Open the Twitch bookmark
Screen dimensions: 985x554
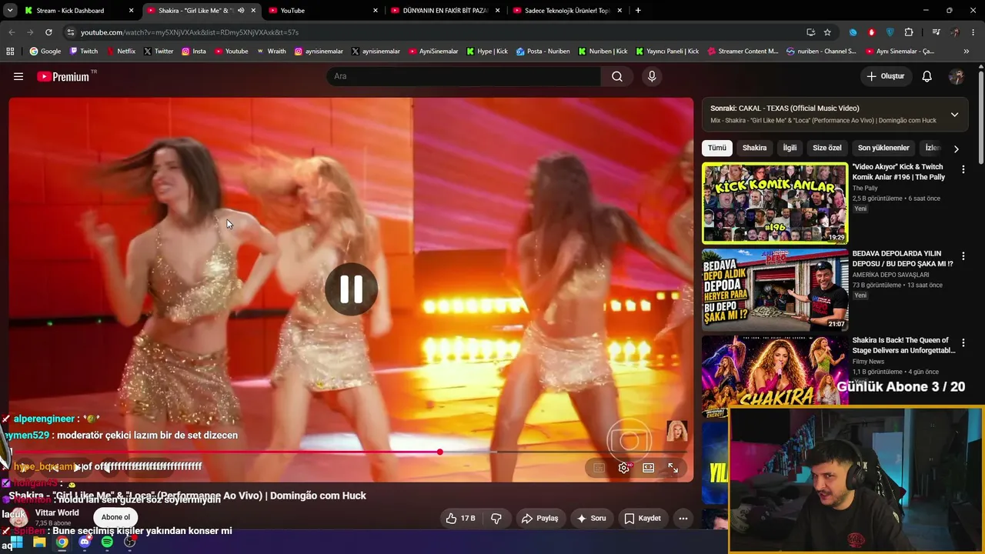coord(84,52)
